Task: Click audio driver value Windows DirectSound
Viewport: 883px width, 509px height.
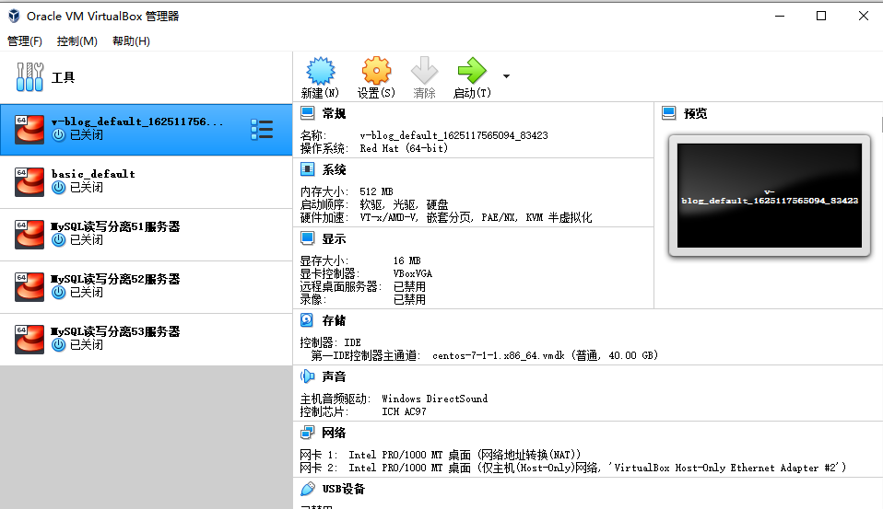Action: click(434, 399)
